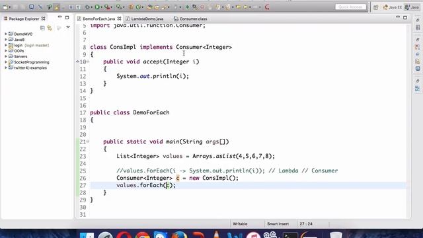
Task: Click the New file toolbar icon
Action: [x=5, y=7]
